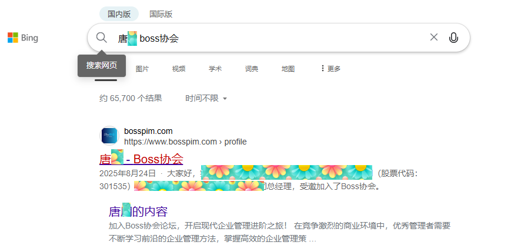Open the three-dot 更多 menu
This screenshot has width=521, height=252.
(330, 69)
